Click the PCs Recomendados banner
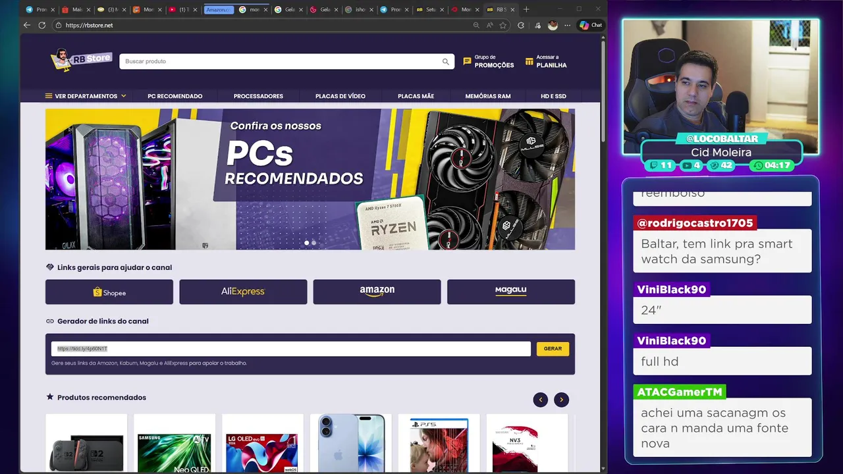The image size is (843, 474). tap(310, 179)
